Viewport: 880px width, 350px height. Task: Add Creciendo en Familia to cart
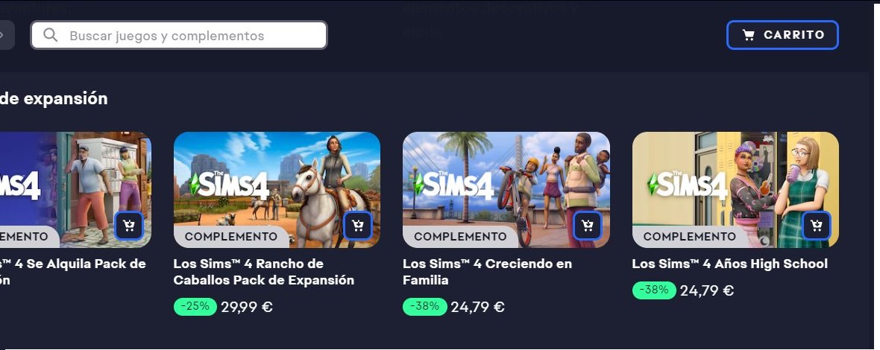click(588, 226)
